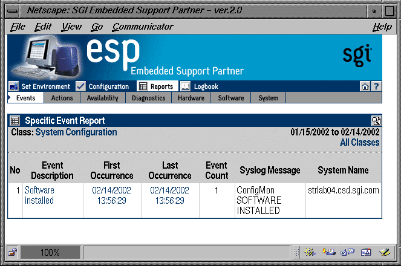Screen dimensions: 401x266
Task: Open help via question mark icon
Action: [376, 86]
